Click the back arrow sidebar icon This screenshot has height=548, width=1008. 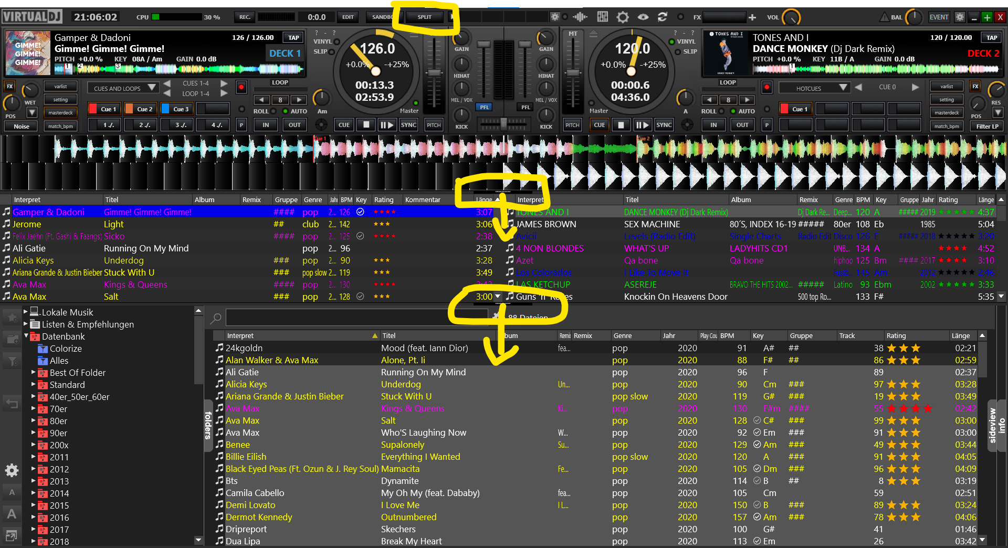pyautogui.click(x=12, y=404)
